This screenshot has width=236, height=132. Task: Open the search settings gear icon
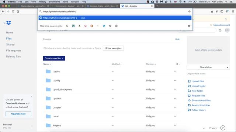[189, 26]
